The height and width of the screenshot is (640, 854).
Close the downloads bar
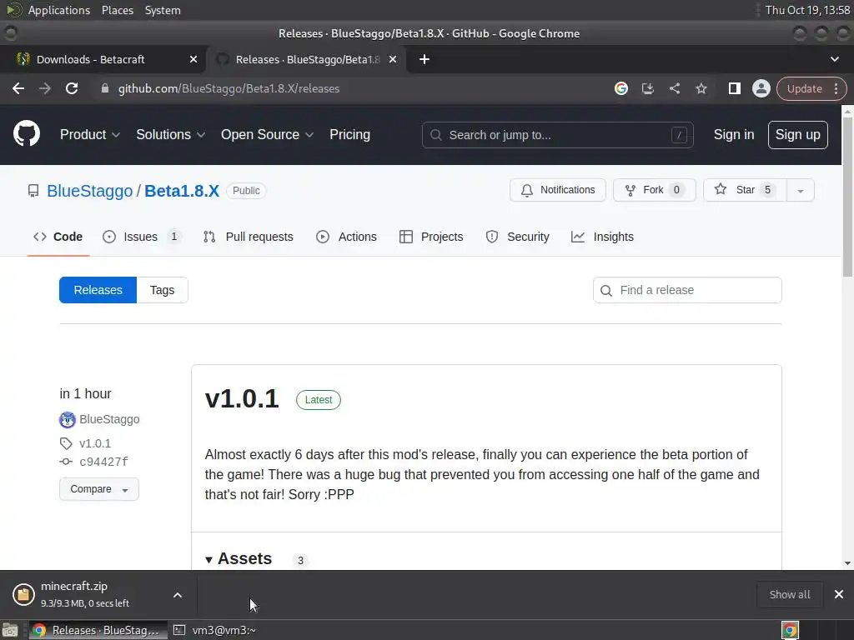point(839,594)
